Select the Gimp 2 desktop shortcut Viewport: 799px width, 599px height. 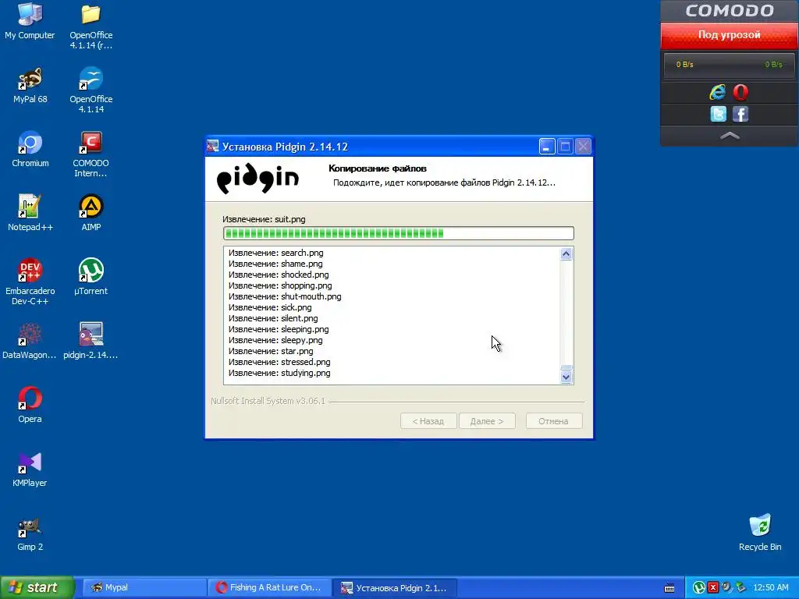[x=30, y=533]
